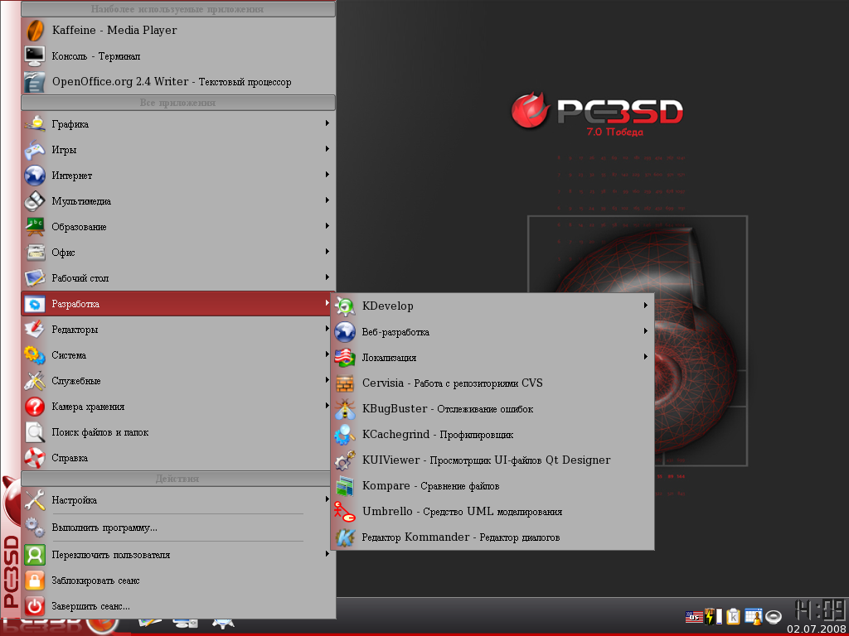
Task: Open the calendar reminder tray icon
Action: point(753,616)
